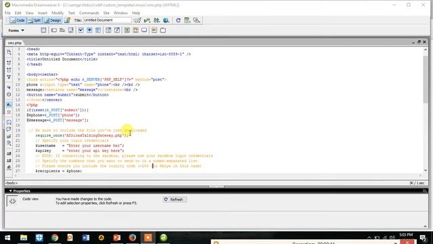
Task: Open the Recent Snippets dropdown
Action: pos(9,143)
